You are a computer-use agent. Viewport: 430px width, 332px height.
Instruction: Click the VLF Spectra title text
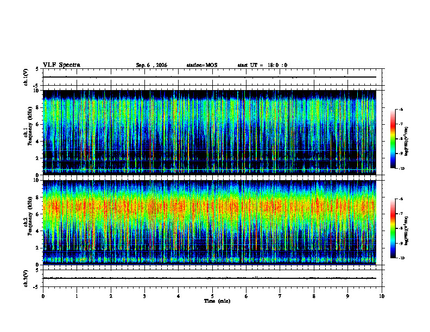click(x=61, y=65)
